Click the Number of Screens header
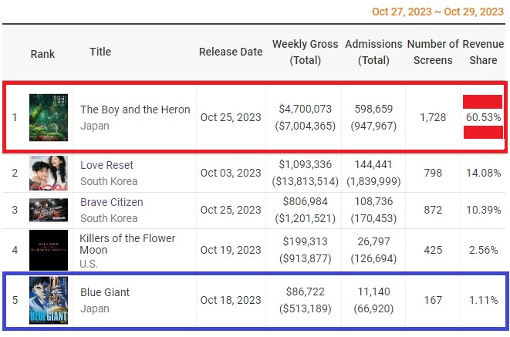510x337 pixels. [x=433, y=52]
